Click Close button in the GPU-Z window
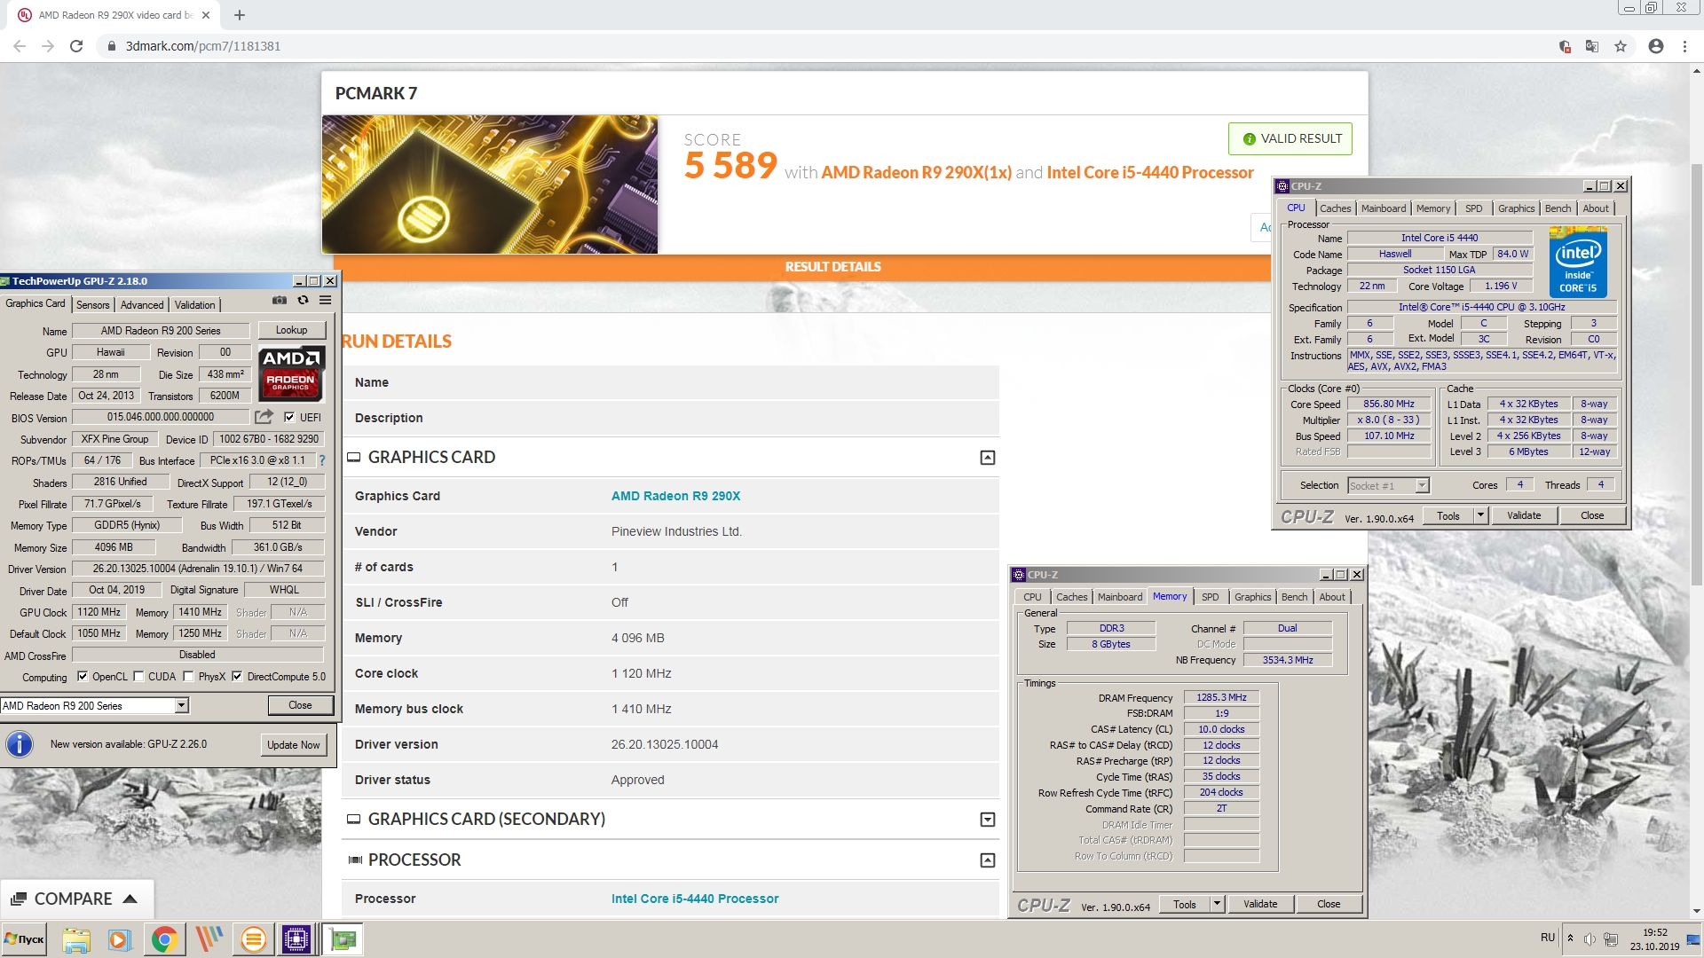This screenshot has width=1704, height=958. click(300, 706)
